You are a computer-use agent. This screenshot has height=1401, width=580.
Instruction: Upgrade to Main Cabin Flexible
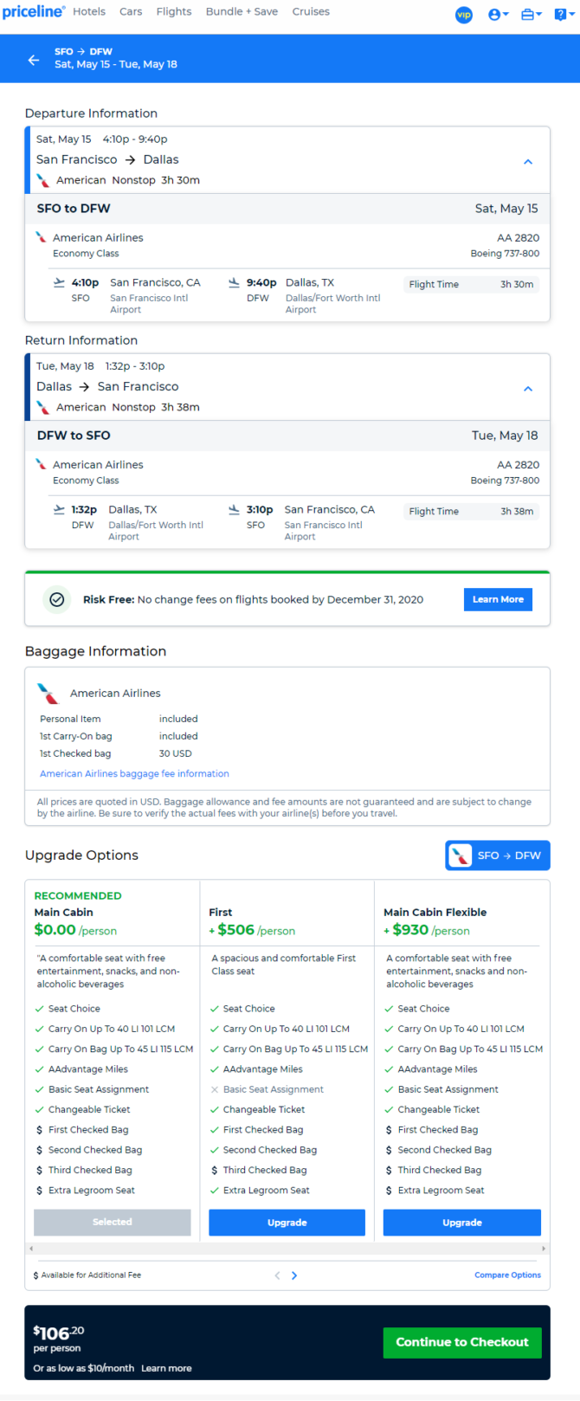click(461, 1223)
